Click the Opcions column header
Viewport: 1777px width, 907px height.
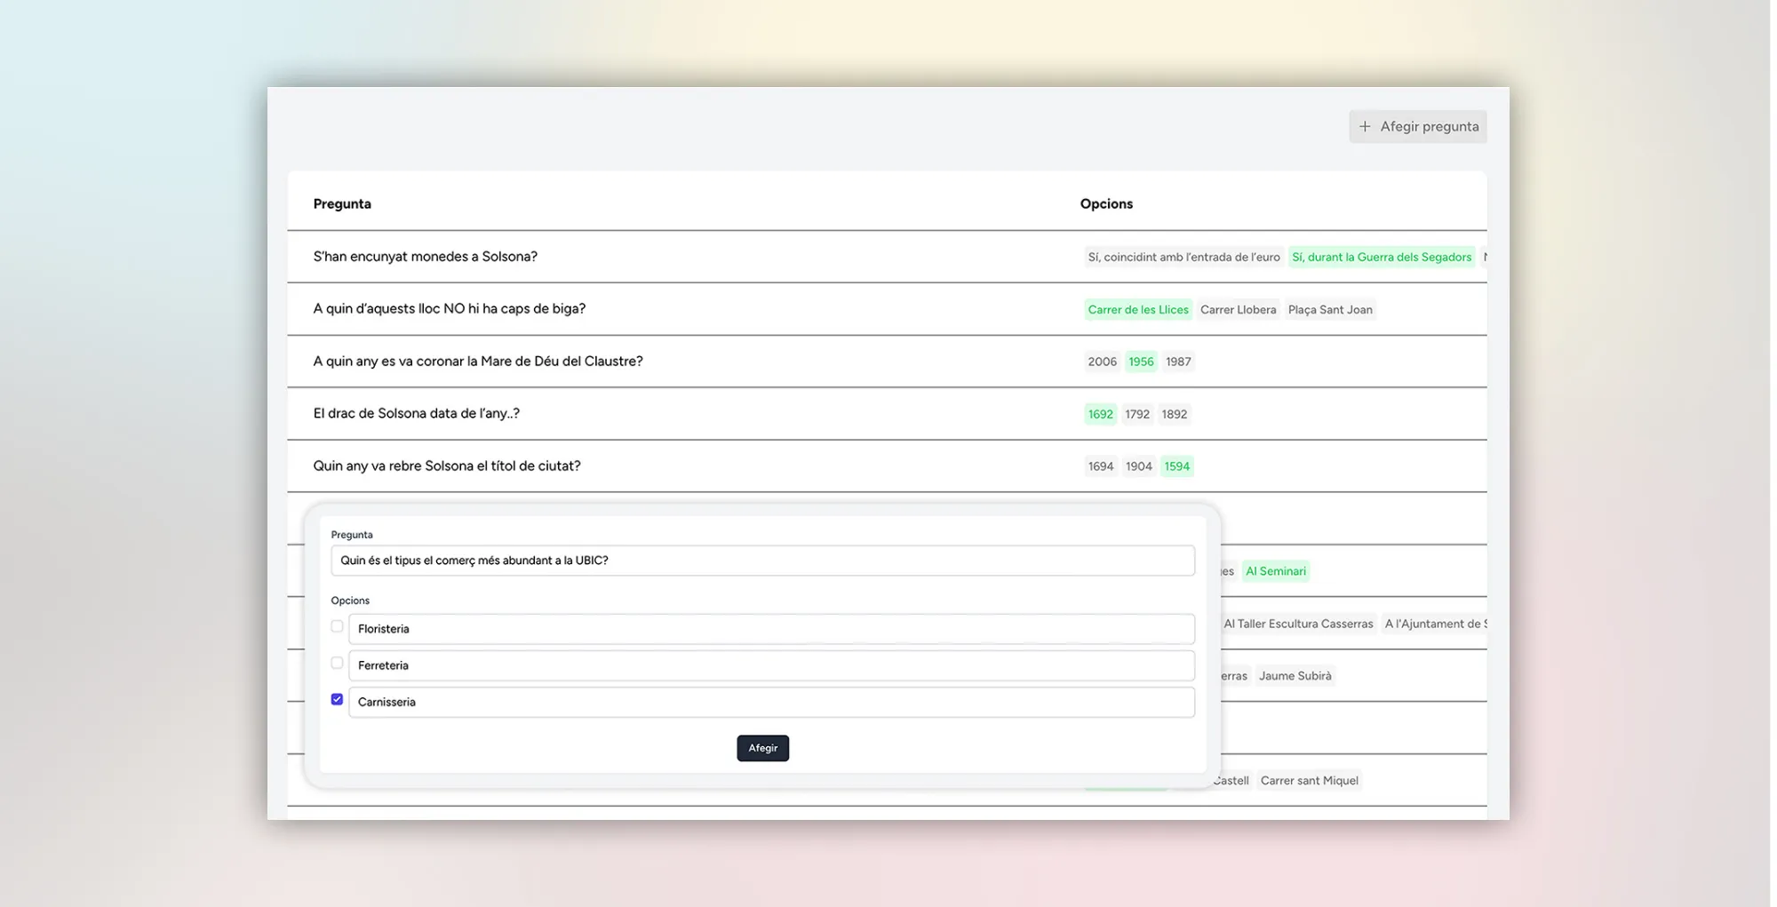[1106, 203]
